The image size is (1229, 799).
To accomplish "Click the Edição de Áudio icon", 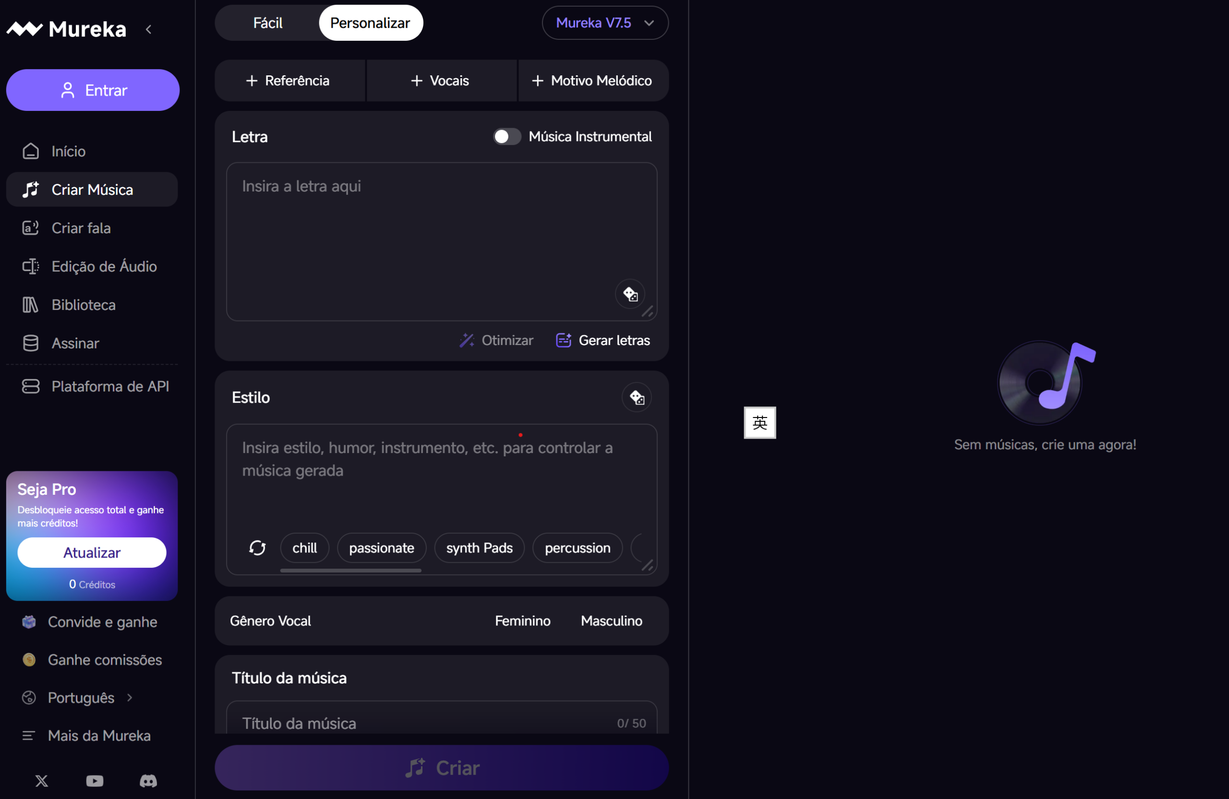I will [x=30, y=266].
